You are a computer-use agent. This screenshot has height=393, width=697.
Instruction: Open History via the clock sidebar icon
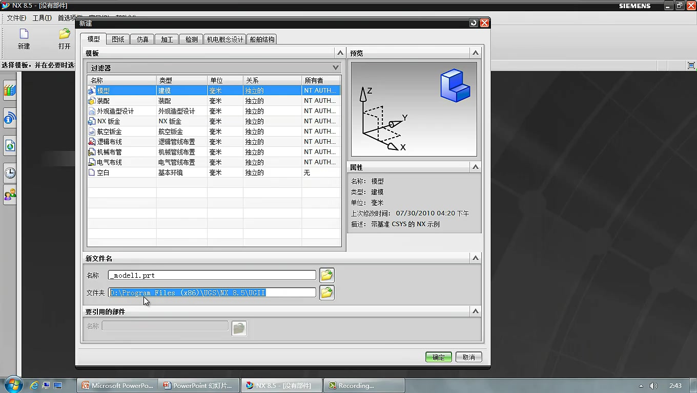coord(10,173)
